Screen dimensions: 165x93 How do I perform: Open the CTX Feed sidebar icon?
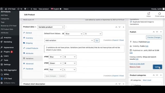tap(2, 79)
